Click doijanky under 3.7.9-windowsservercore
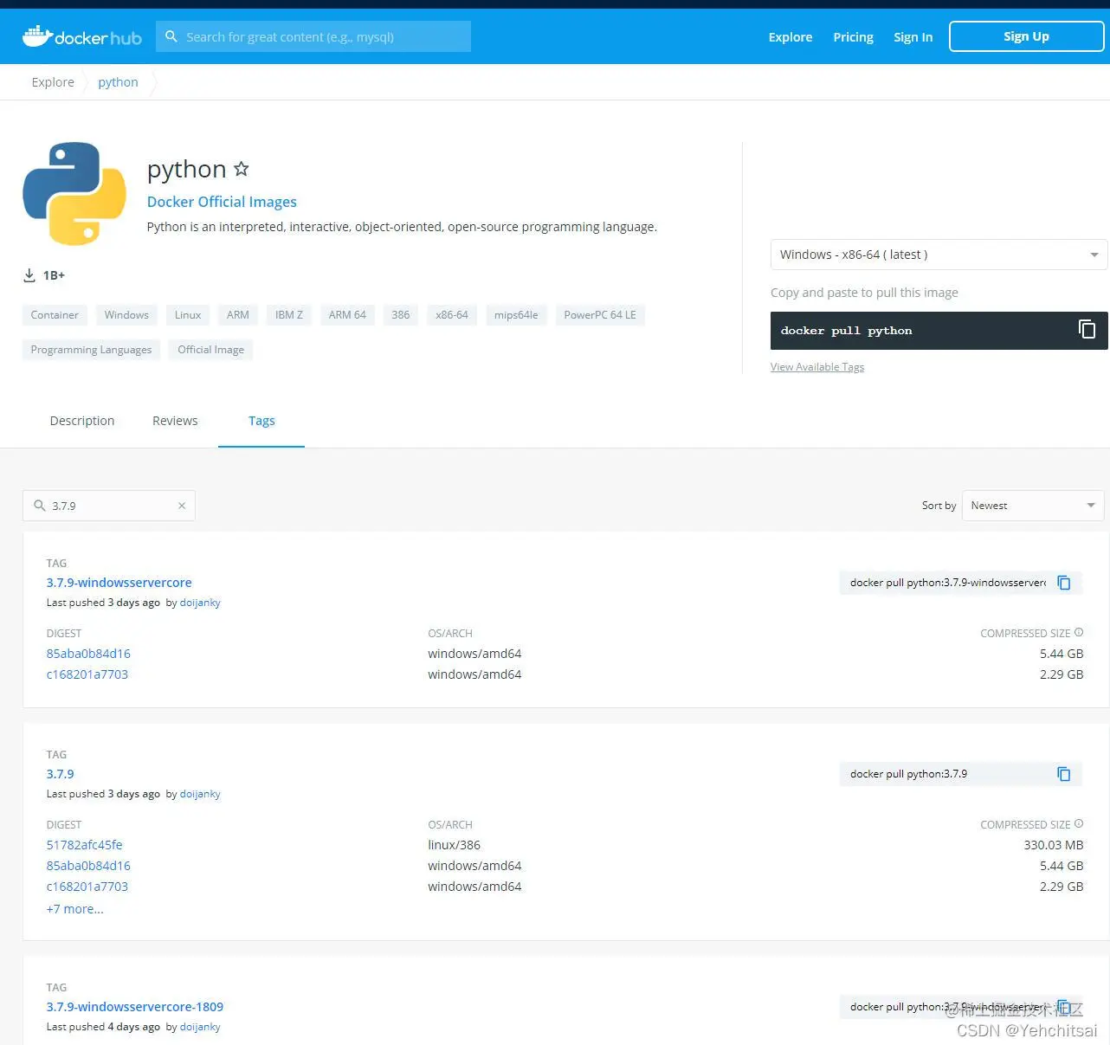The height and width of the screenshot is (1045, 1110). click(200, 603)
